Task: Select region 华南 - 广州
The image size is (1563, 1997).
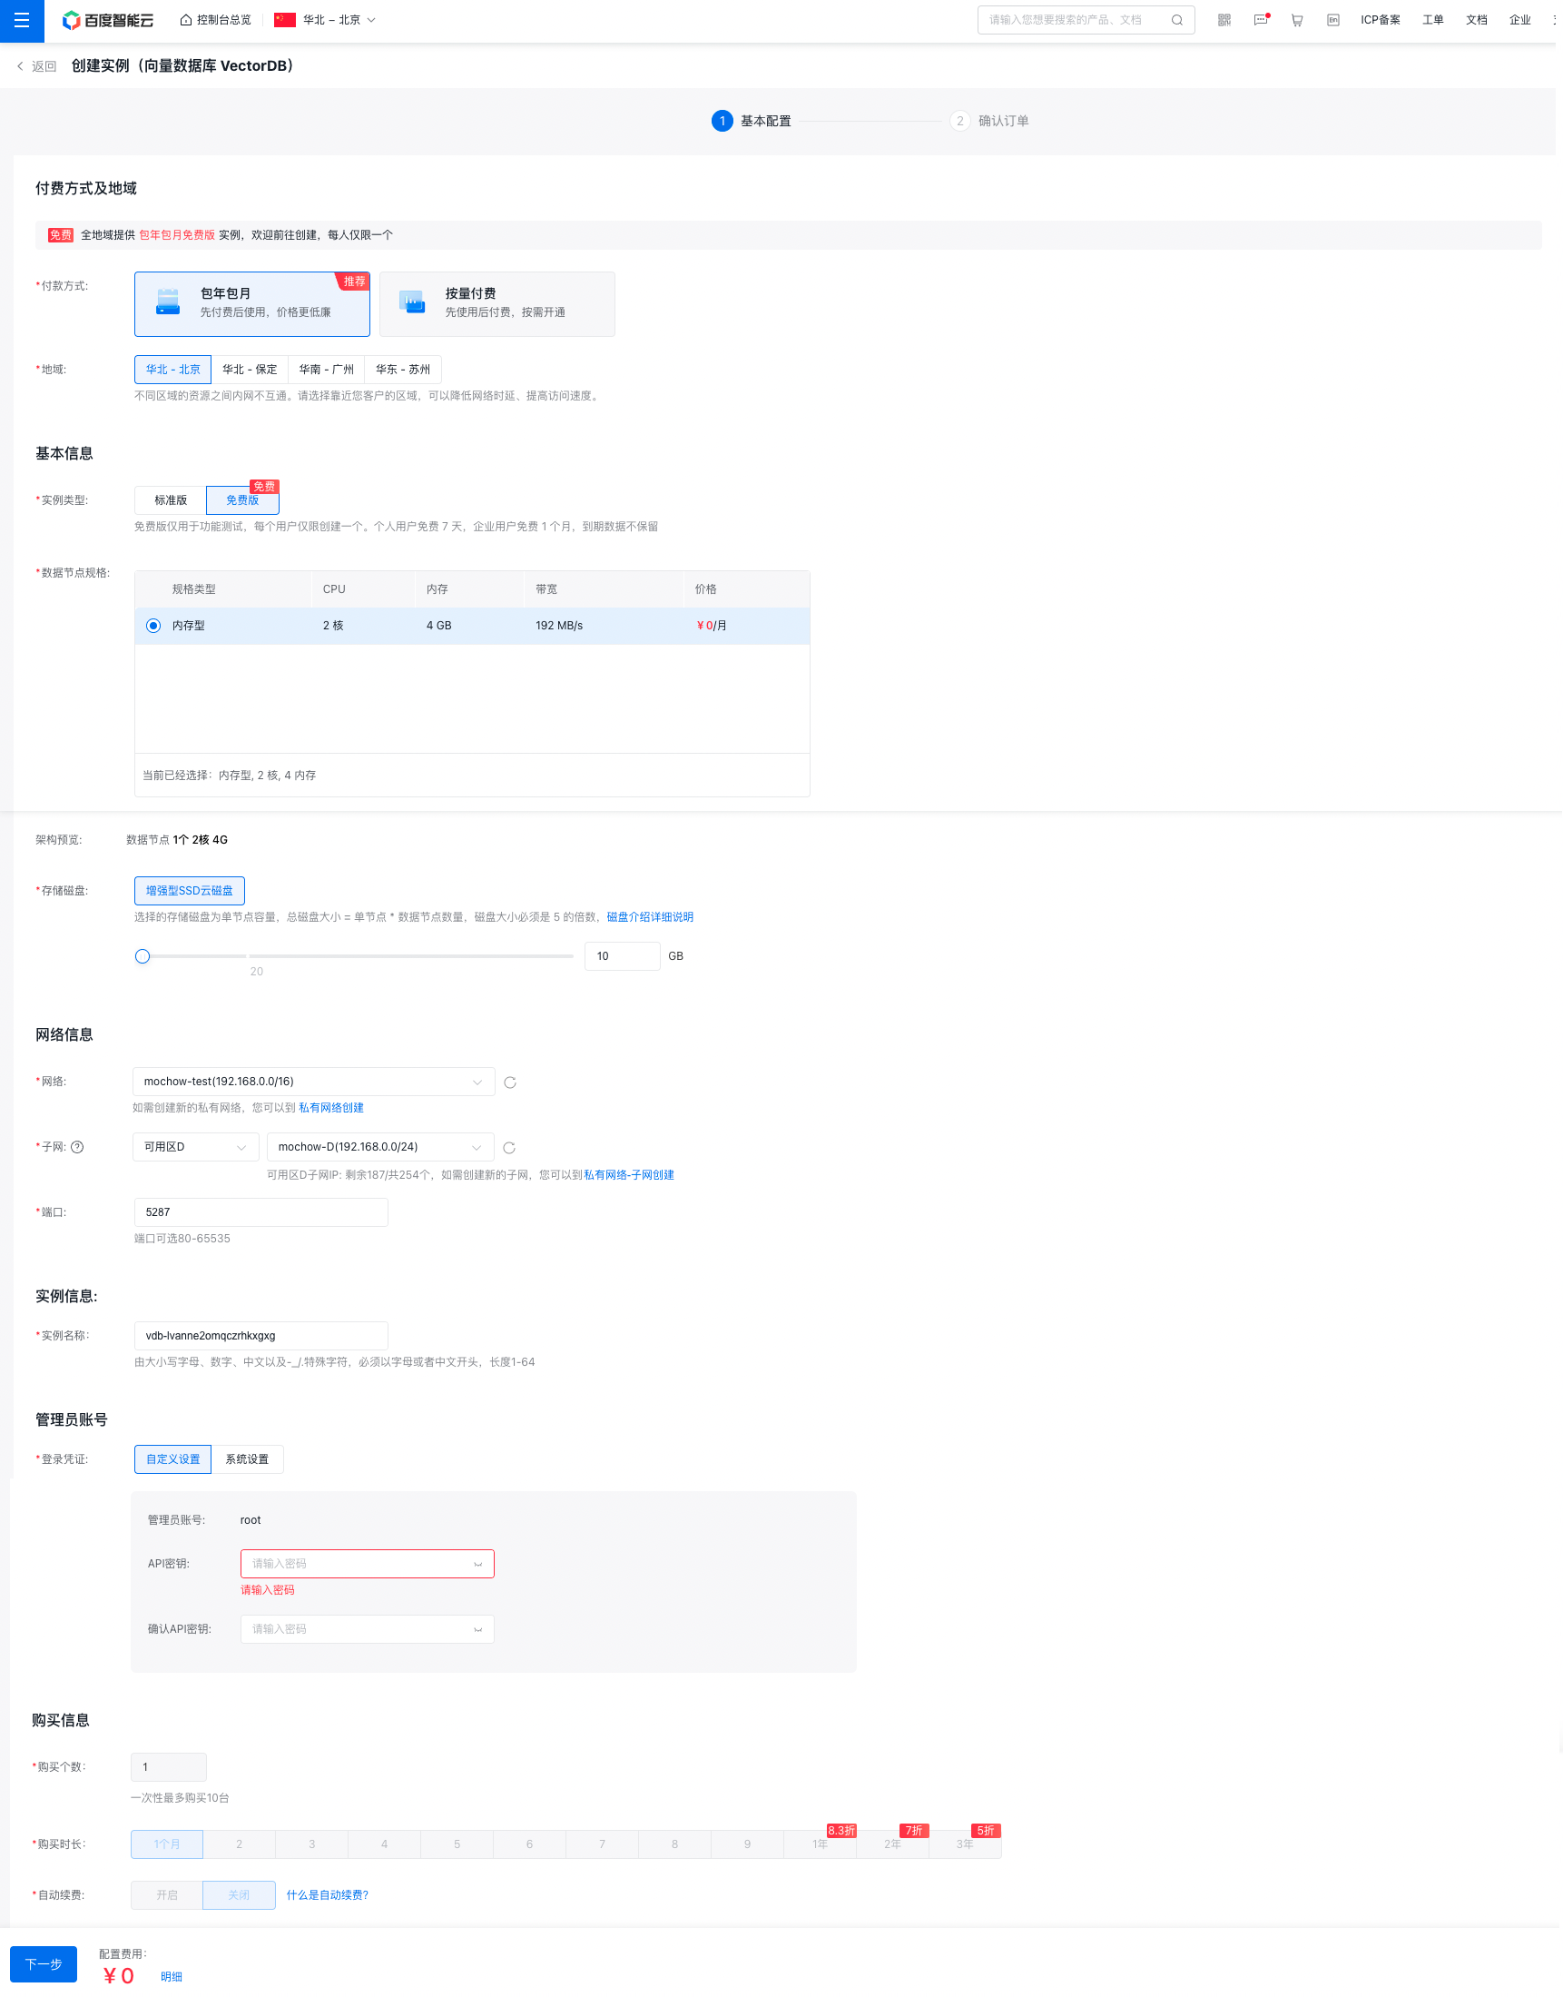Action: point(327,370)
